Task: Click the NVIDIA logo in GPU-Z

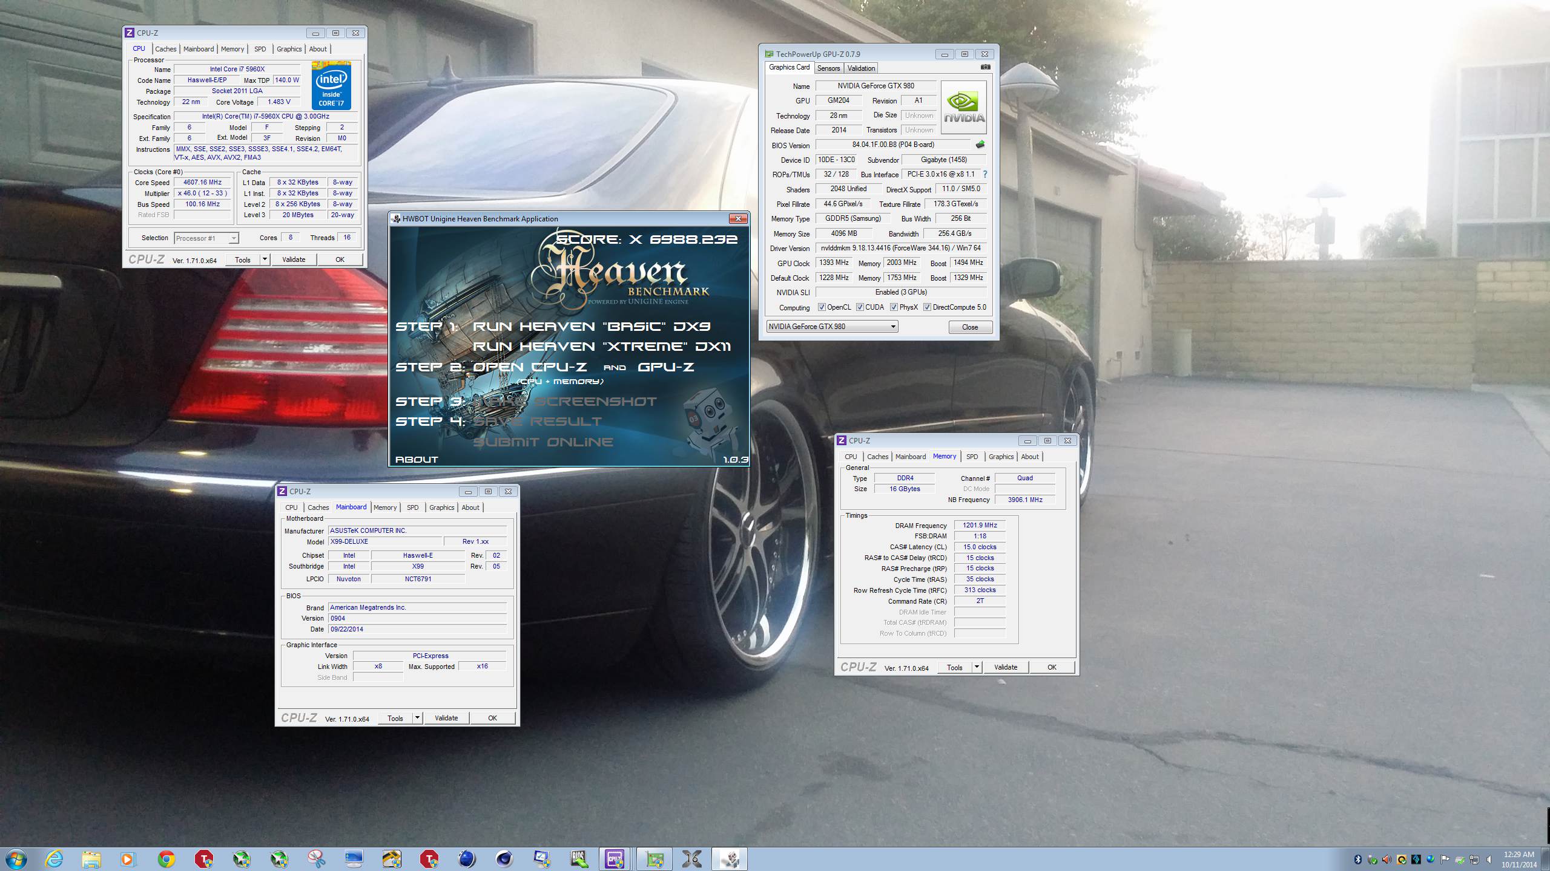Action: point(963,108)
